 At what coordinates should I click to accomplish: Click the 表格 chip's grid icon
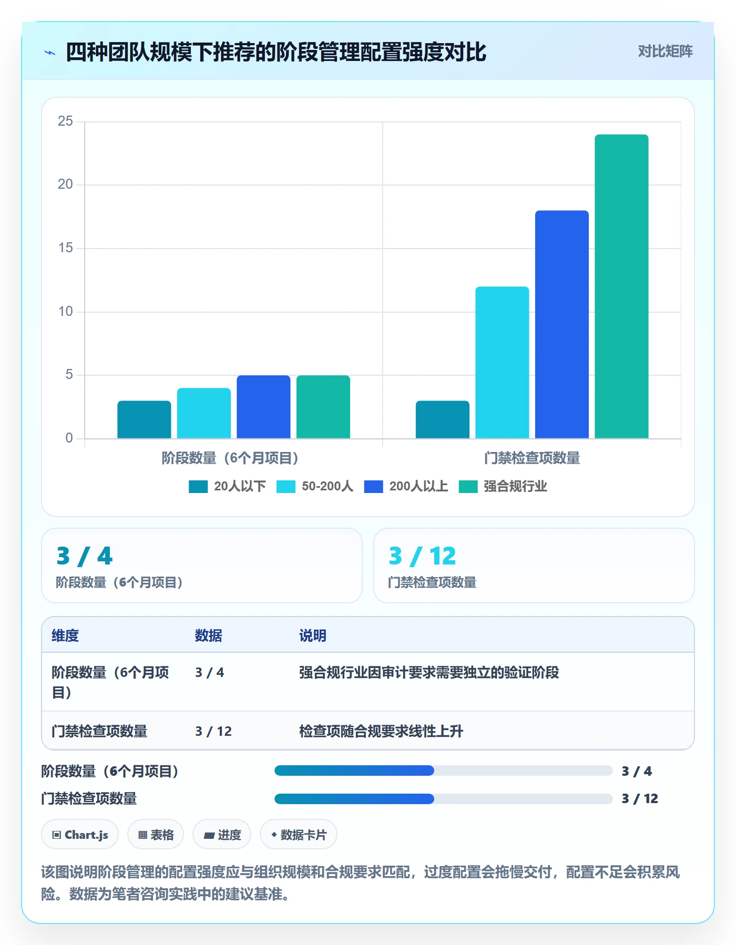click(142, 835)
